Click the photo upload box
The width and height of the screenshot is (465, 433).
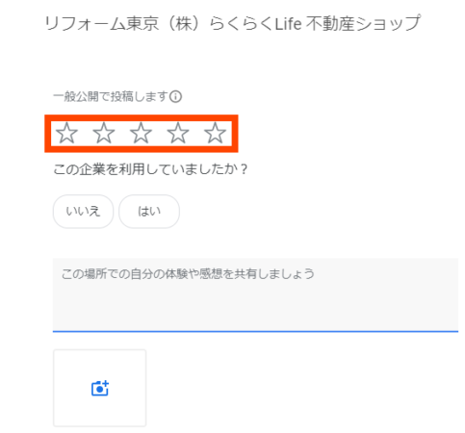(100, 388)
